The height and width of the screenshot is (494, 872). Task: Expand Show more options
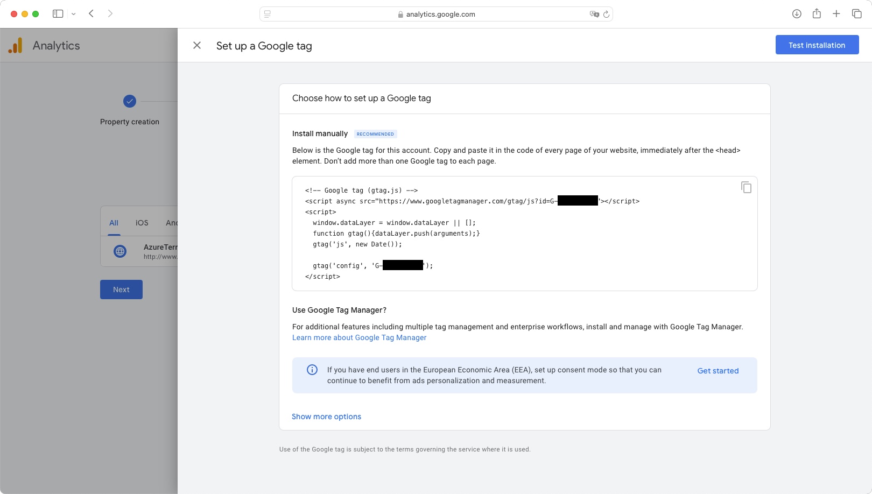tap(326, 417)
